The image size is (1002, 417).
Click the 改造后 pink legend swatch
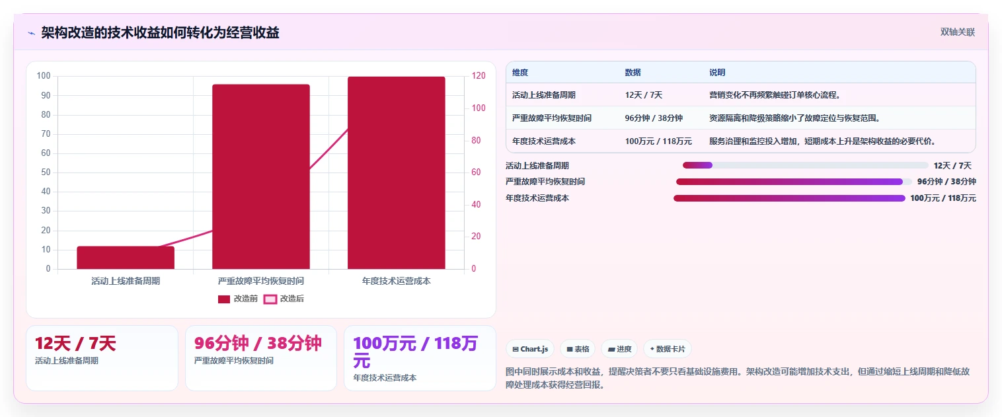click(x=270, y=299)
